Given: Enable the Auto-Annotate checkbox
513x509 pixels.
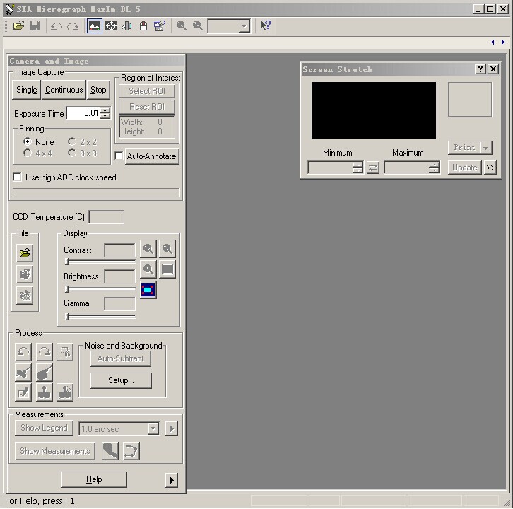Looking at the screenshot, I should pyautogui.click(x=119, y=156).
